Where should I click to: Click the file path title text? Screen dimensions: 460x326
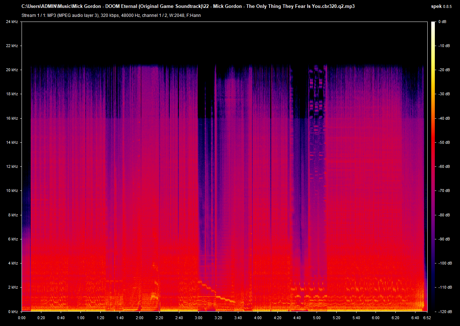click(188, 6)
